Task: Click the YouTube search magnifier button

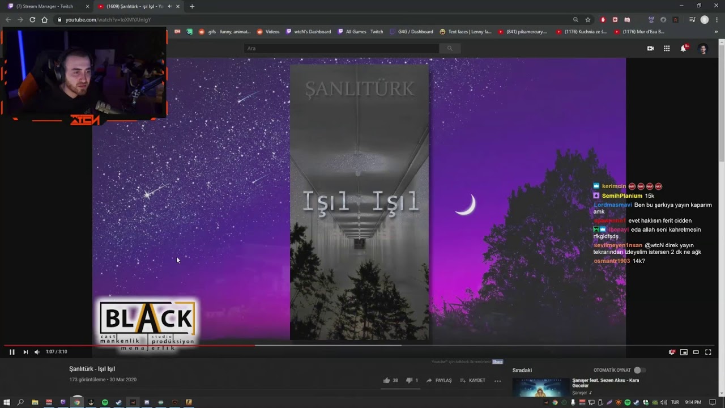Action: [x=450, y=48]
